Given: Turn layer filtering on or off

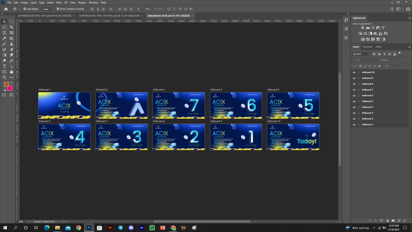Looking at the screenshot, I should (400, 54).
